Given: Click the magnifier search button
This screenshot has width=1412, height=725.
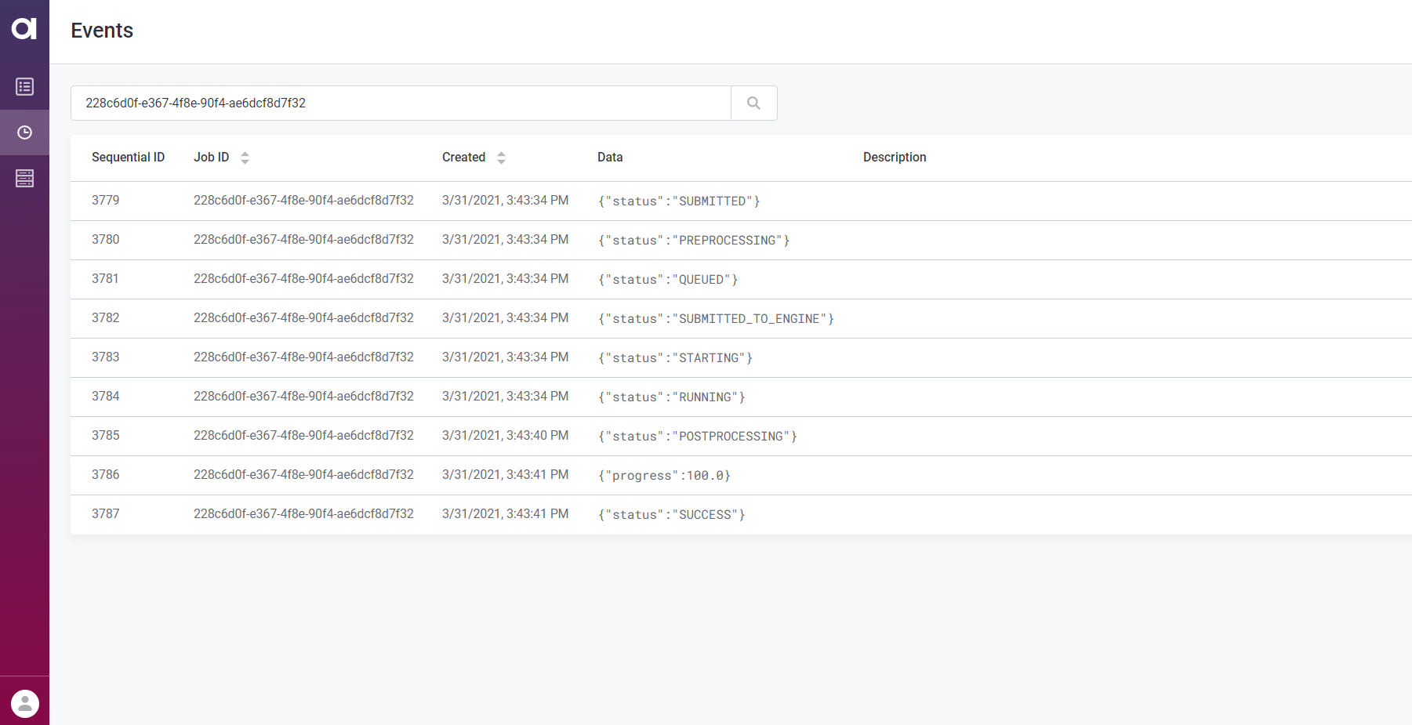Looking at the screenshot, I should click(753, 103).
